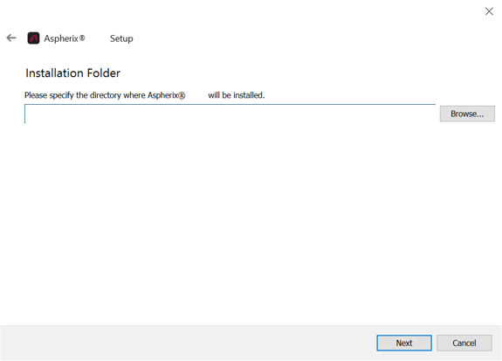Place cursor at start of folder path box
Image resolution: width=502 pixels, height=361 pixels.
point(28,114)
